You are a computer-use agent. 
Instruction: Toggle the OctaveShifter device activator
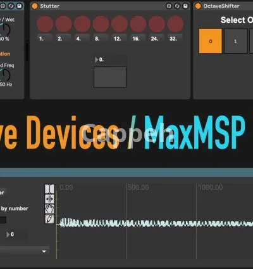(x=198, y=6)
